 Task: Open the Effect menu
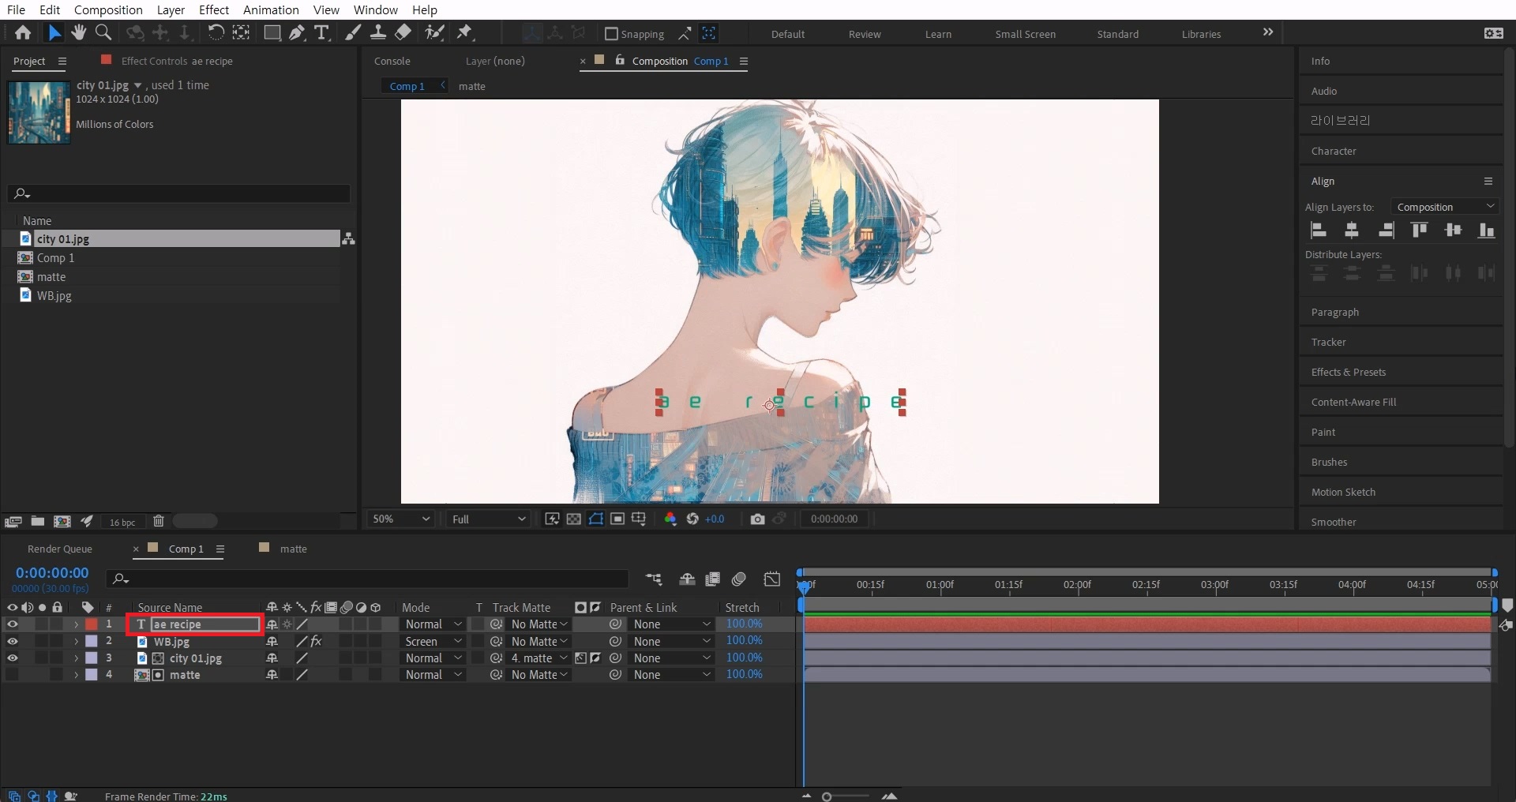(x=214, y=9)
